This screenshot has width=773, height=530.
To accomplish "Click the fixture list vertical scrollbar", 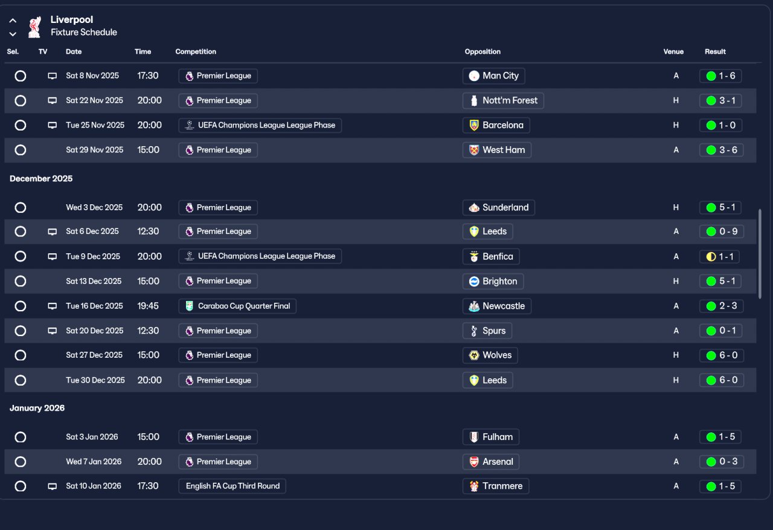I will (760, 254).
